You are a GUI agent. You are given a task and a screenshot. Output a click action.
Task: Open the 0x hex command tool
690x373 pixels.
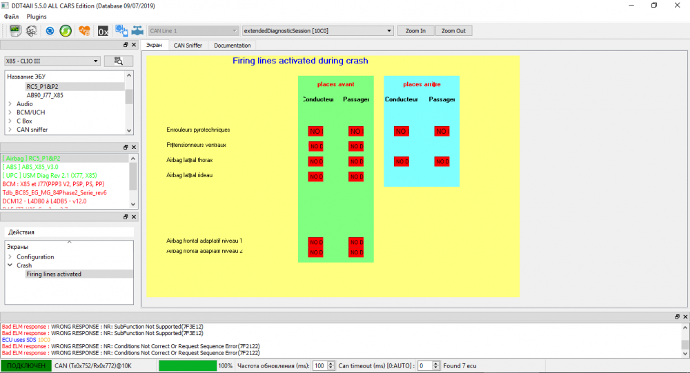(x=103, y=31)
